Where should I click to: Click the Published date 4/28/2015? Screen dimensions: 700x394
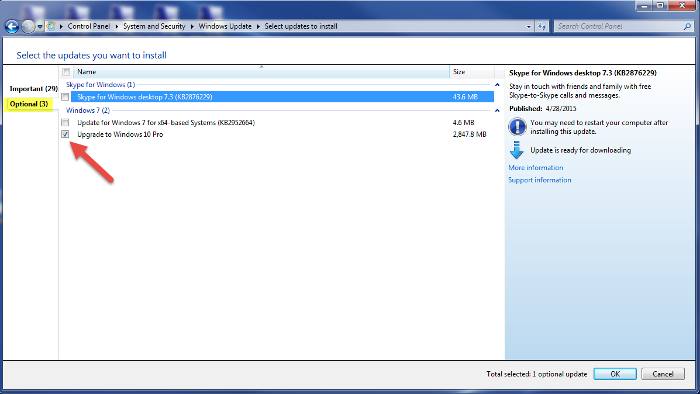click(561, 108)
